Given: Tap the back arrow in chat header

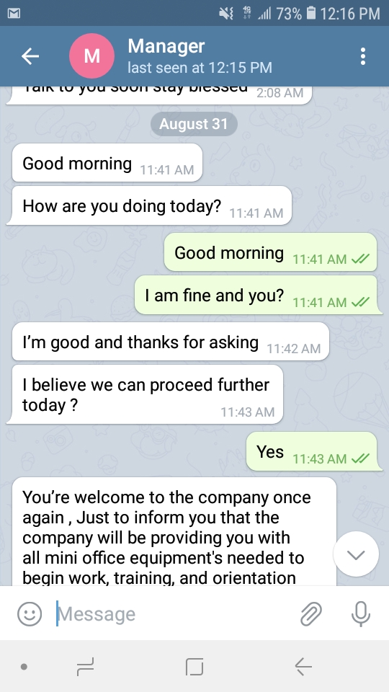Looking at the screenshot, I should pos(30,56).
